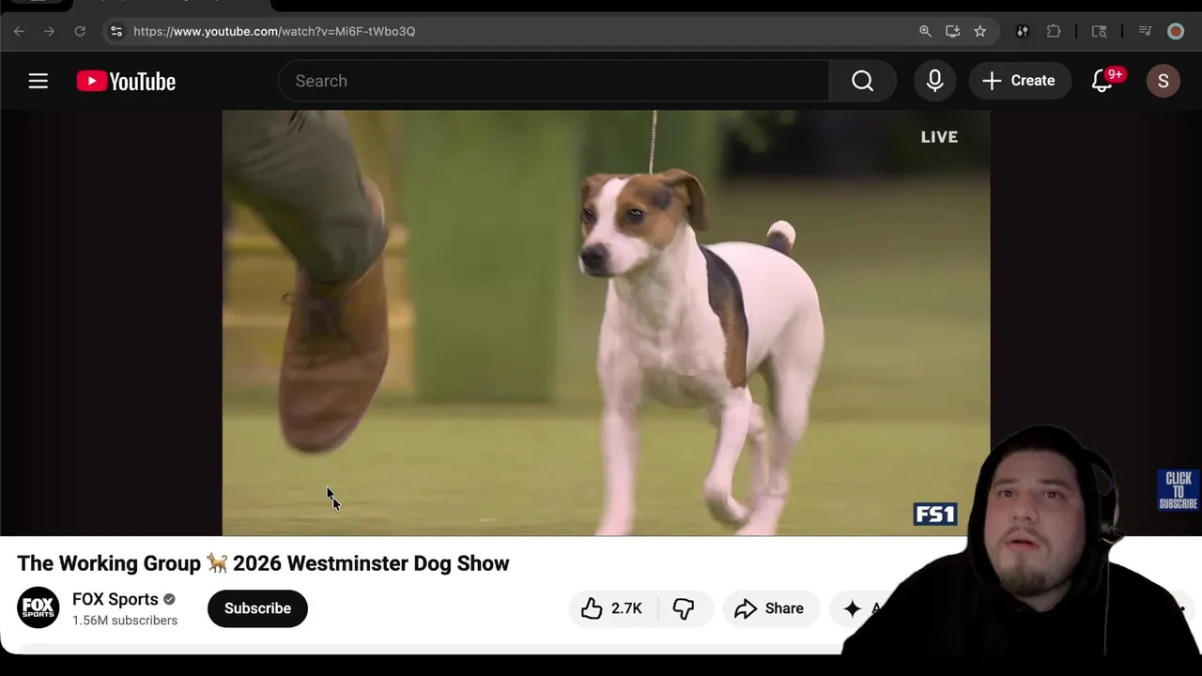The height and width of the screenshot is (676, 1202).
Task: Click the install app icon in address bar
Action: pos(952,31)
